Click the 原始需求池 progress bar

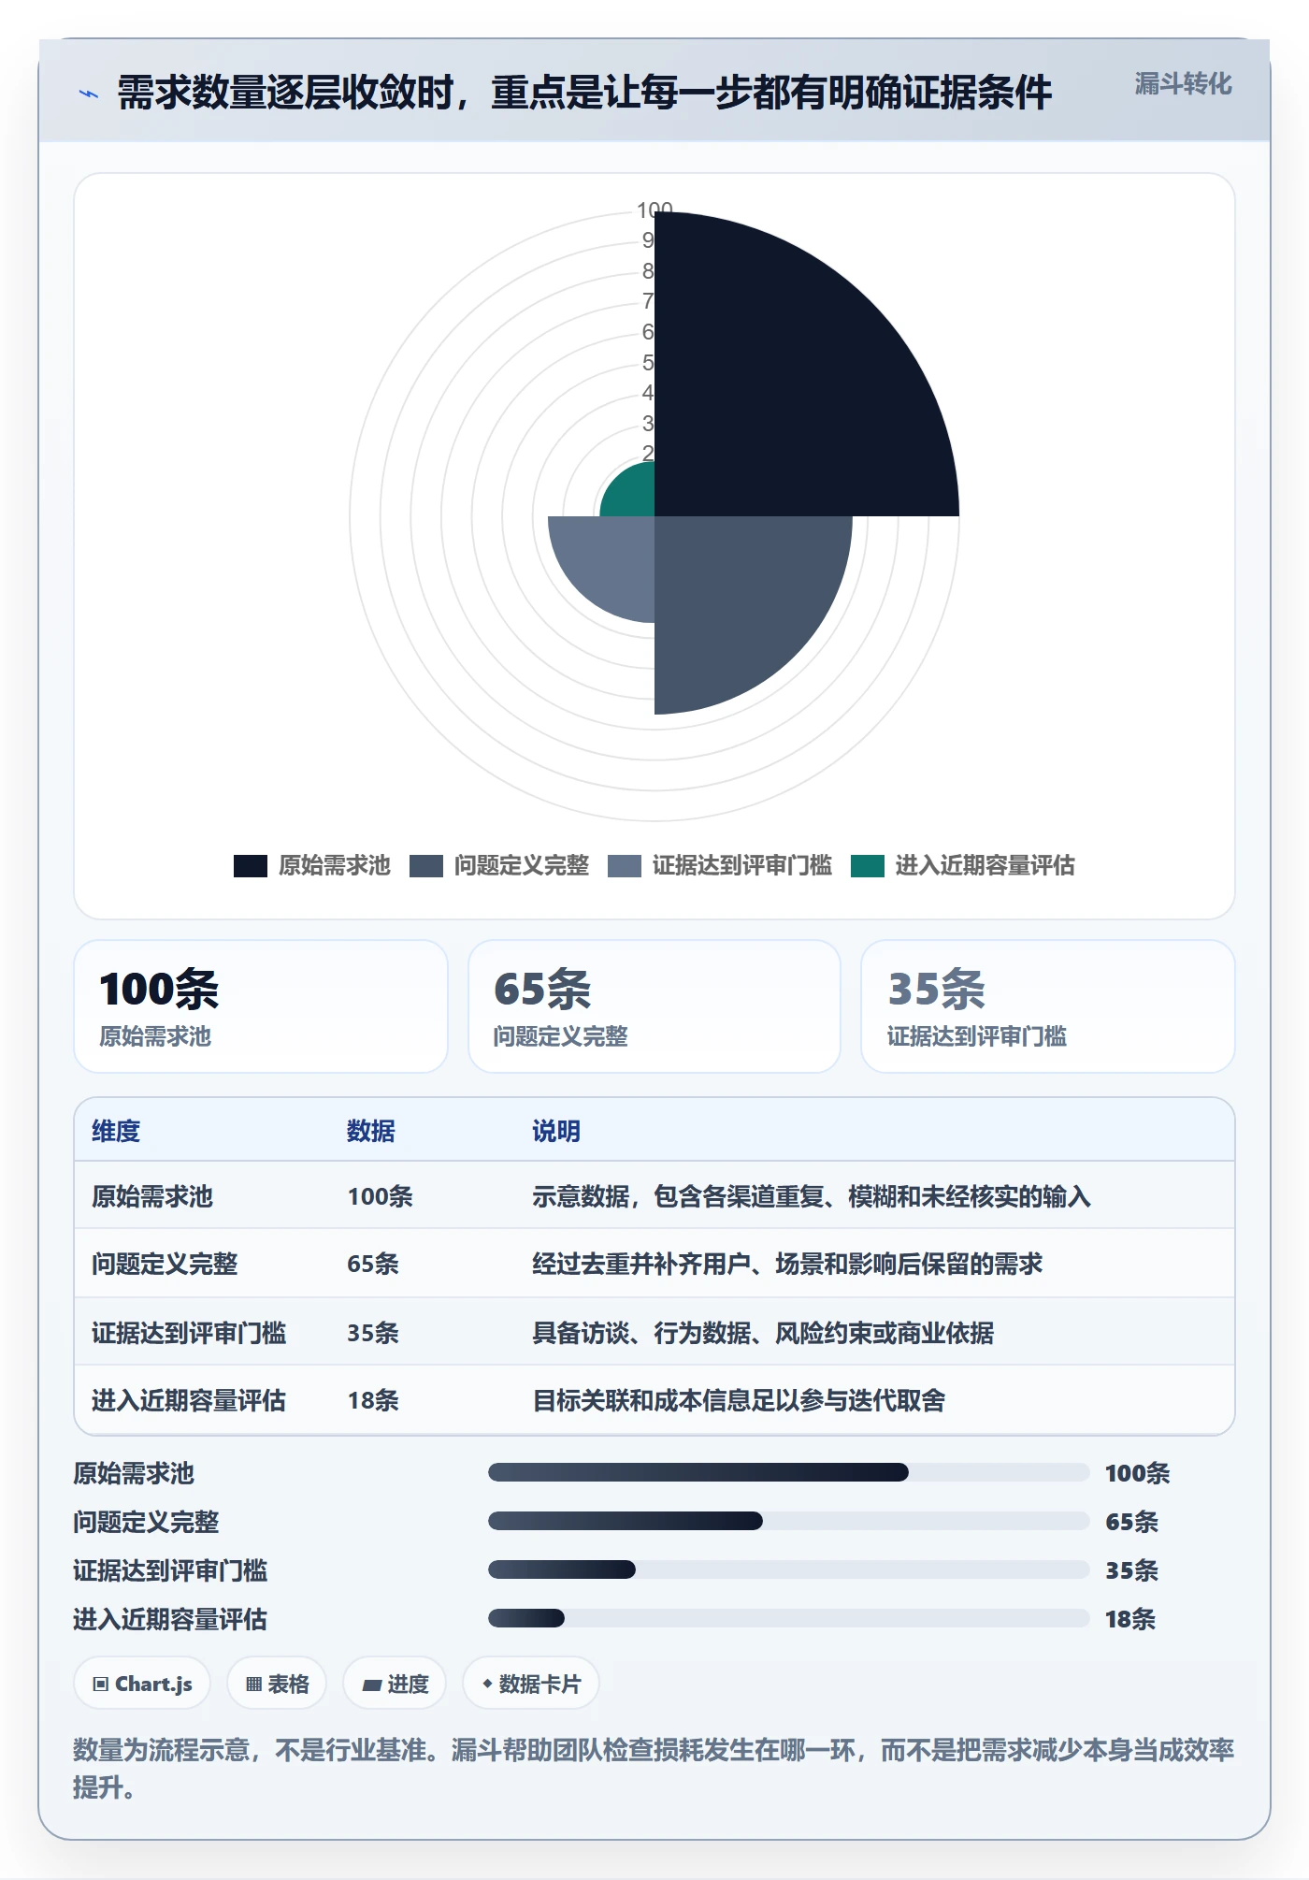point(788,1472)
